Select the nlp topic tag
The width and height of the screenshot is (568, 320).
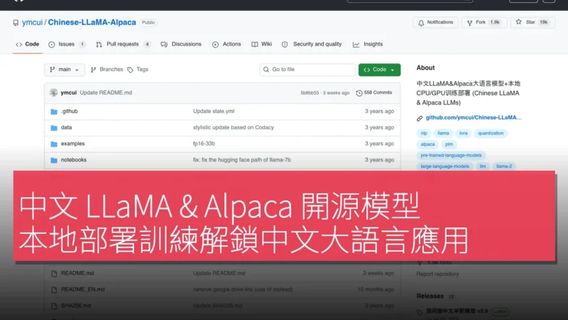click(424, 133)
